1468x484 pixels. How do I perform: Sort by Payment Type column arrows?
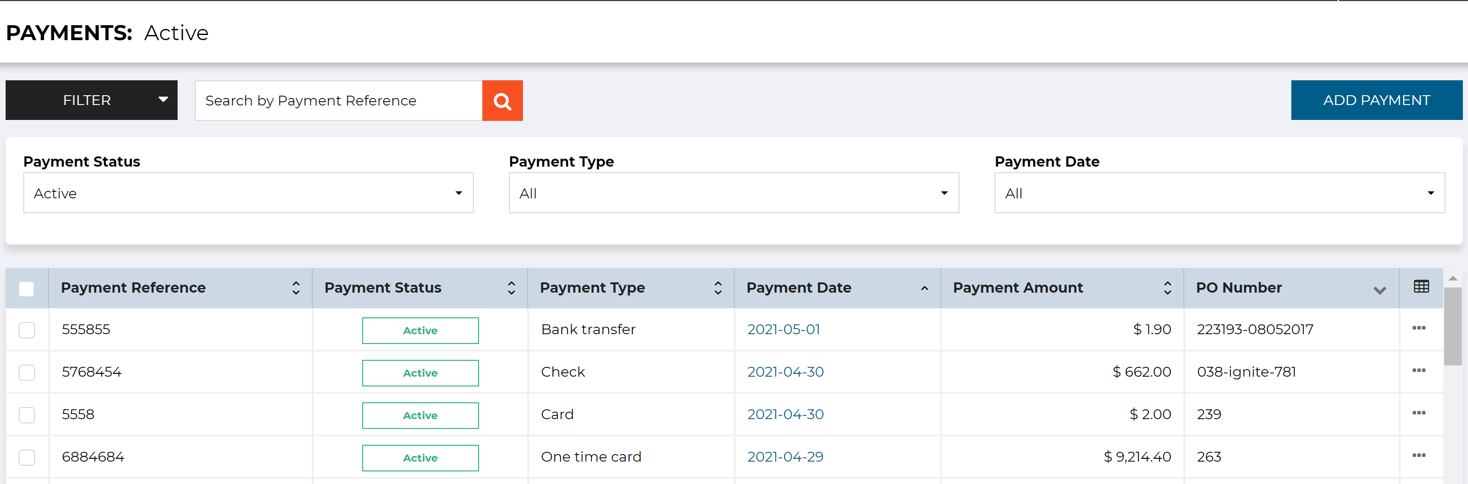[717, 288]
